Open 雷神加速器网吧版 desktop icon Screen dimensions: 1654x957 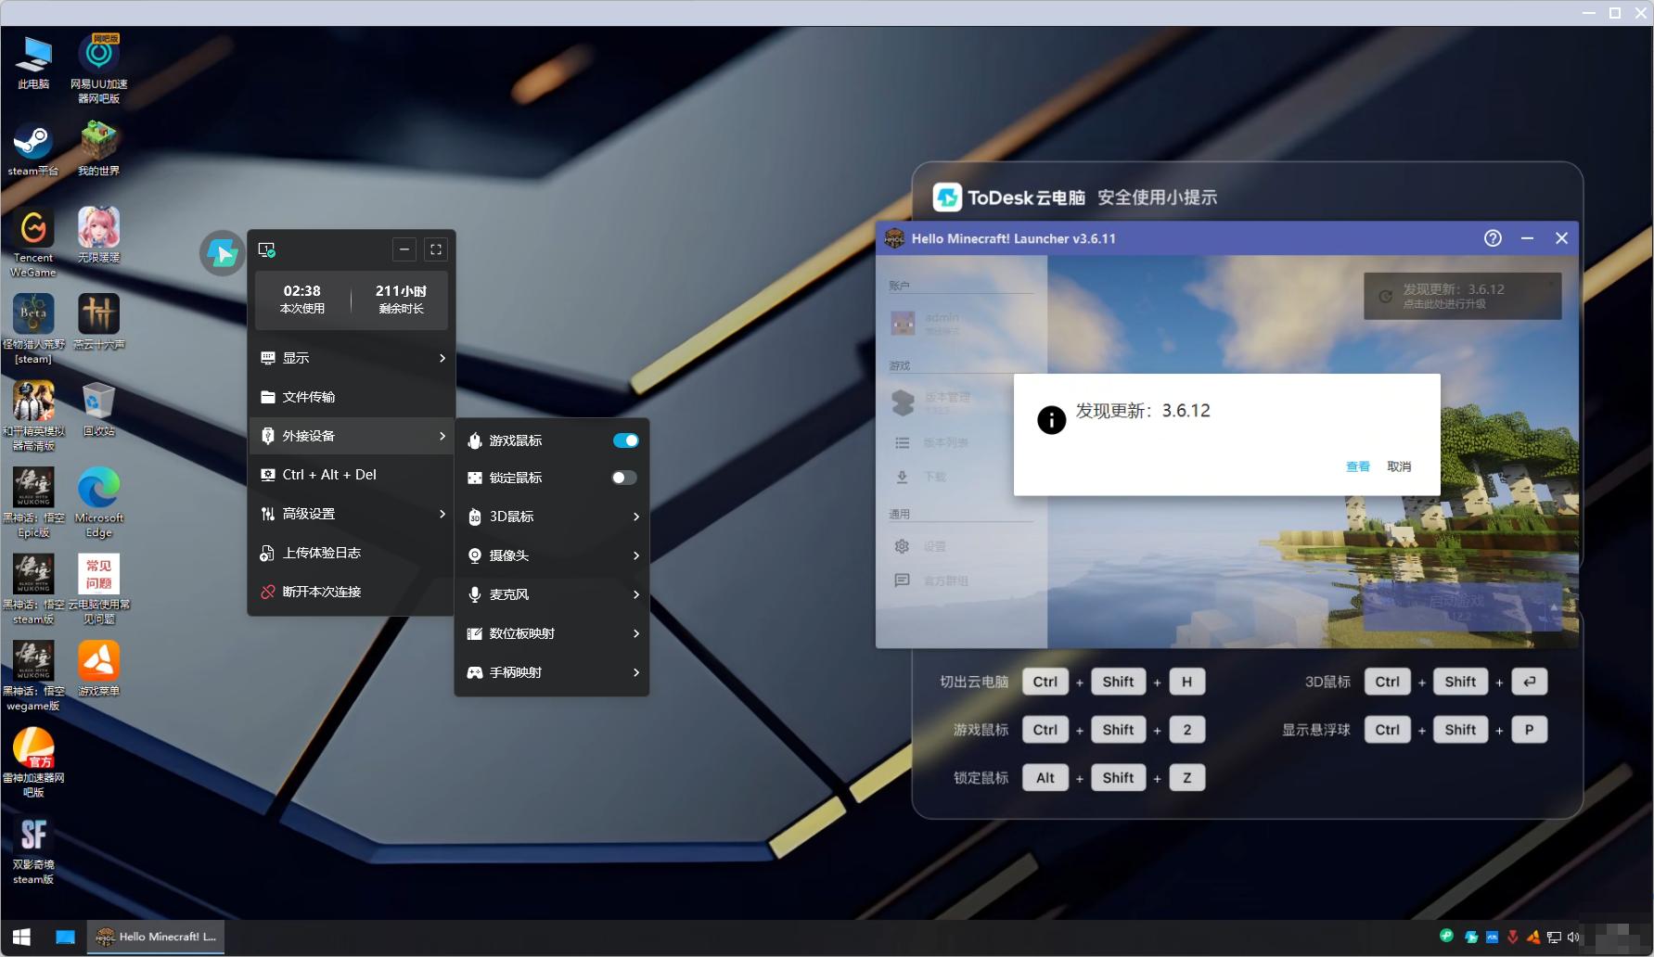click(x=33, y=762)
